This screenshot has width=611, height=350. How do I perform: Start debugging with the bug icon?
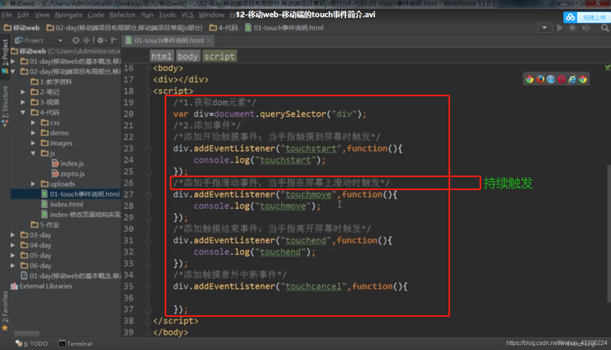[572, 28]
